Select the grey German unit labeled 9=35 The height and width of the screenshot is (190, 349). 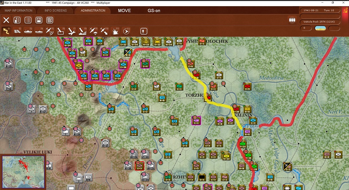pyautogui.click(x=9, y=64)
